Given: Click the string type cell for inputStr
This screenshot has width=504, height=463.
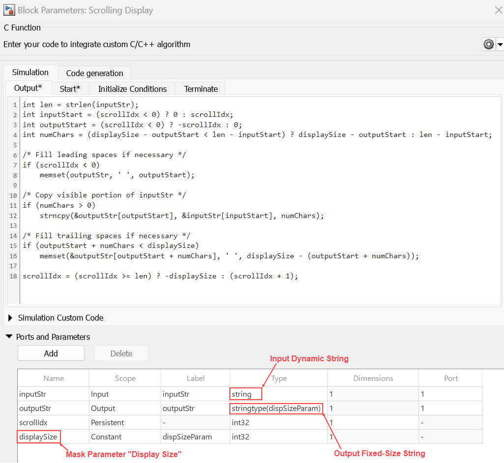Looking at the screenshot, I should click(246, 394).
